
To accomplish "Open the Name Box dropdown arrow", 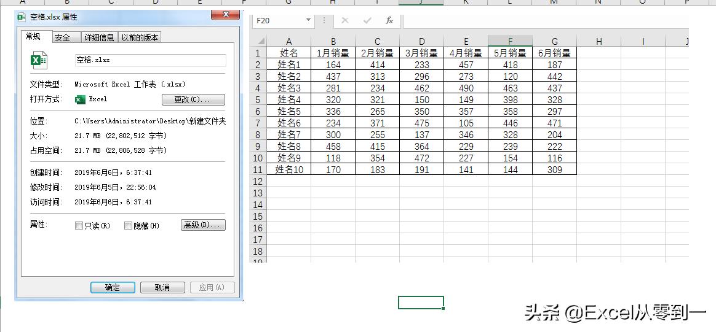I will point(308,20).
